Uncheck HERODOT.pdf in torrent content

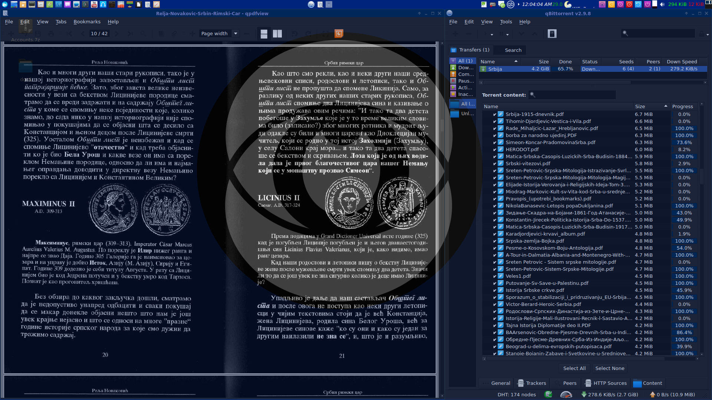pyautogui.click(x=495, y=150)
